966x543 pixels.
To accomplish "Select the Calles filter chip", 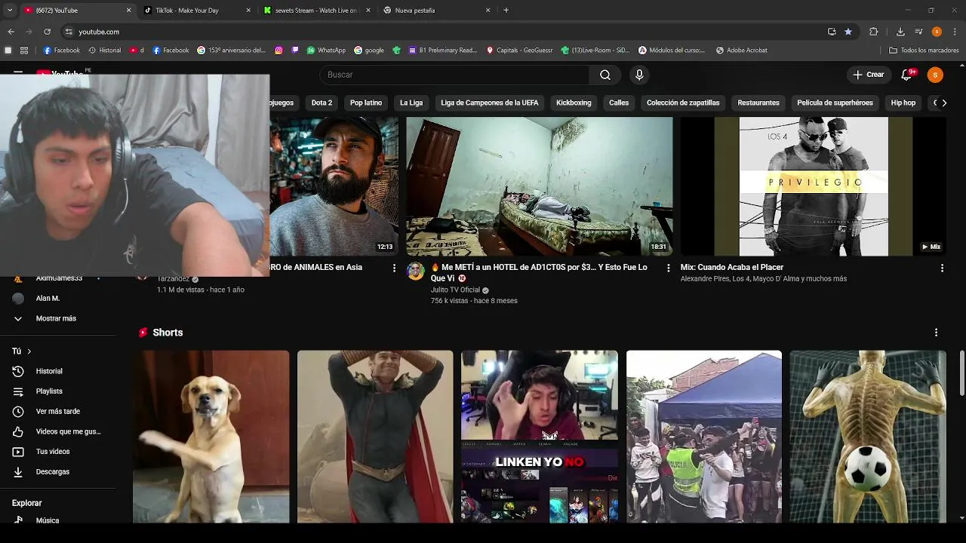I will [x=619, y=103].
